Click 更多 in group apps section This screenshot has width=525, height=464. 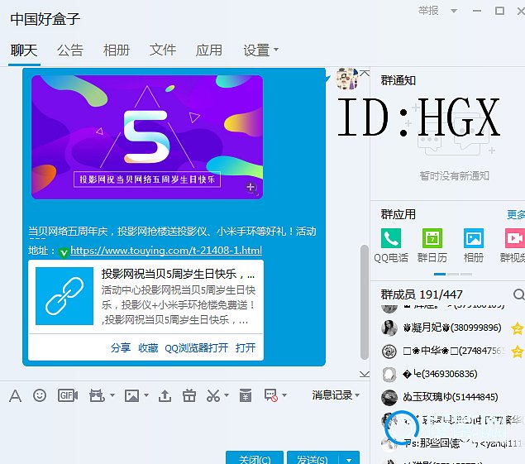pyautogui.click(x=516, y=214)
